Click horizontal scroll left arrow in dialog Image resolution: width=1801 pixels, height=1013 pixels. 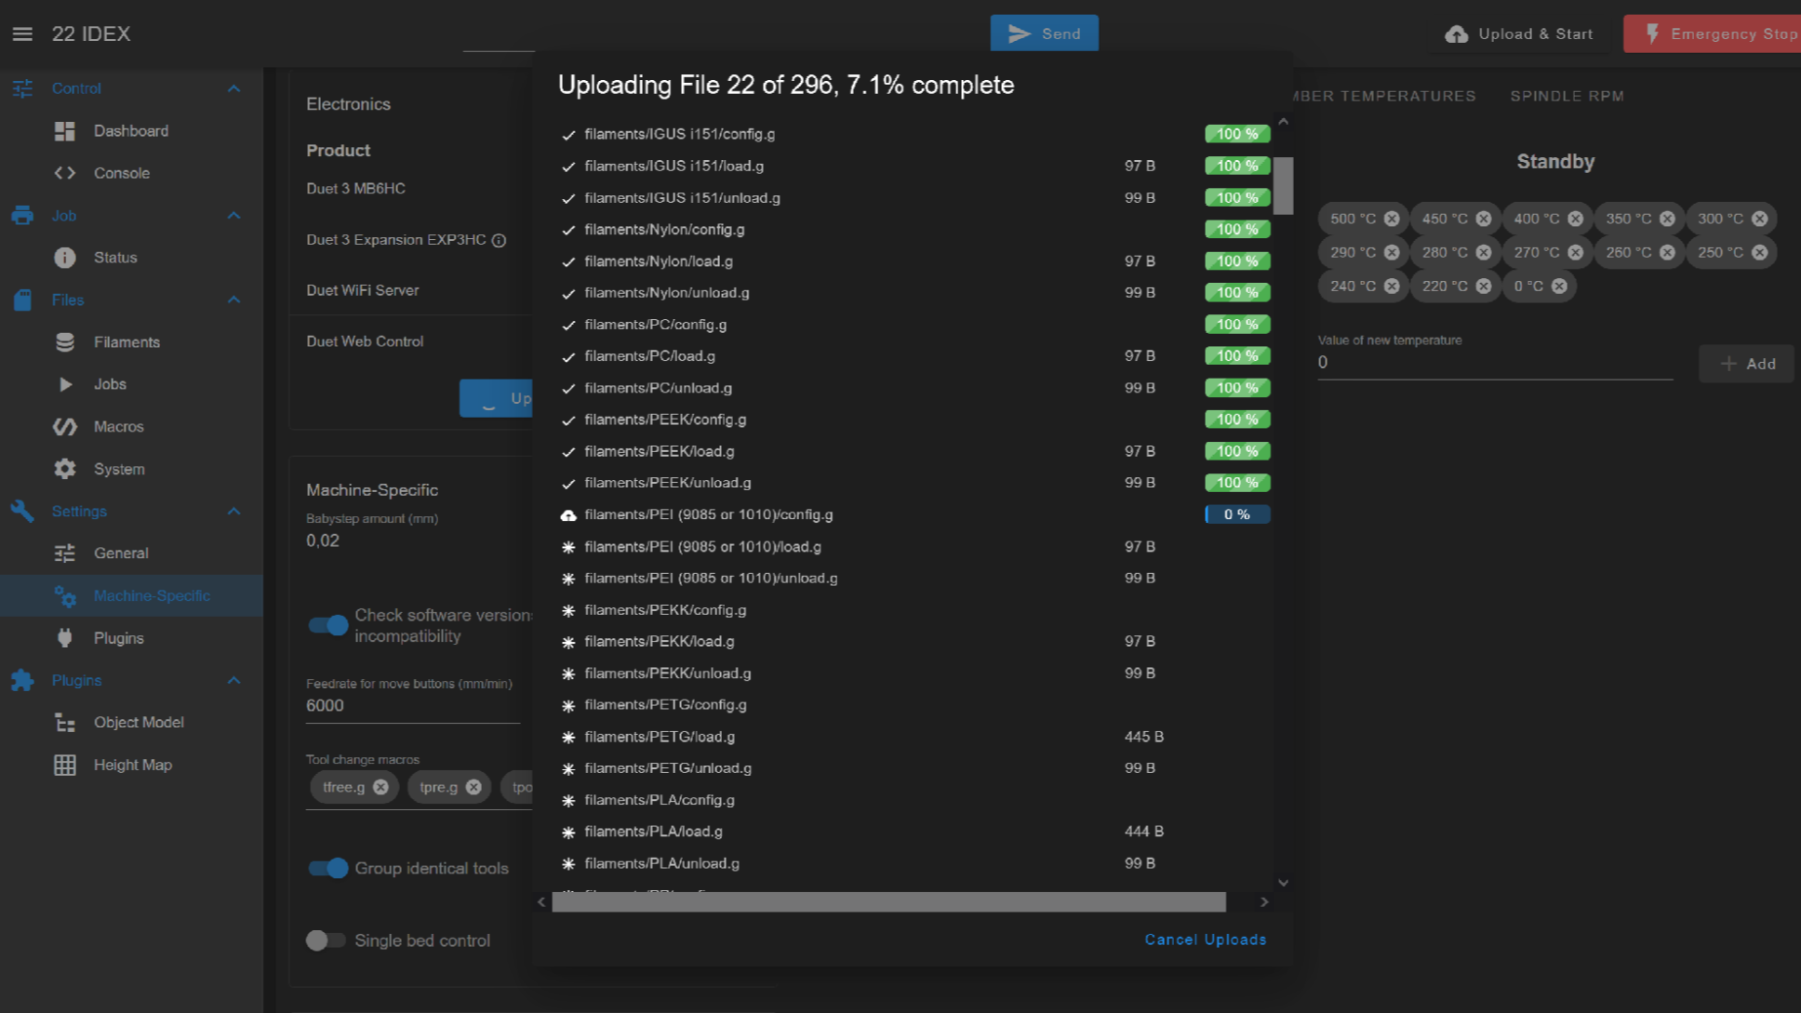(541, 902)
